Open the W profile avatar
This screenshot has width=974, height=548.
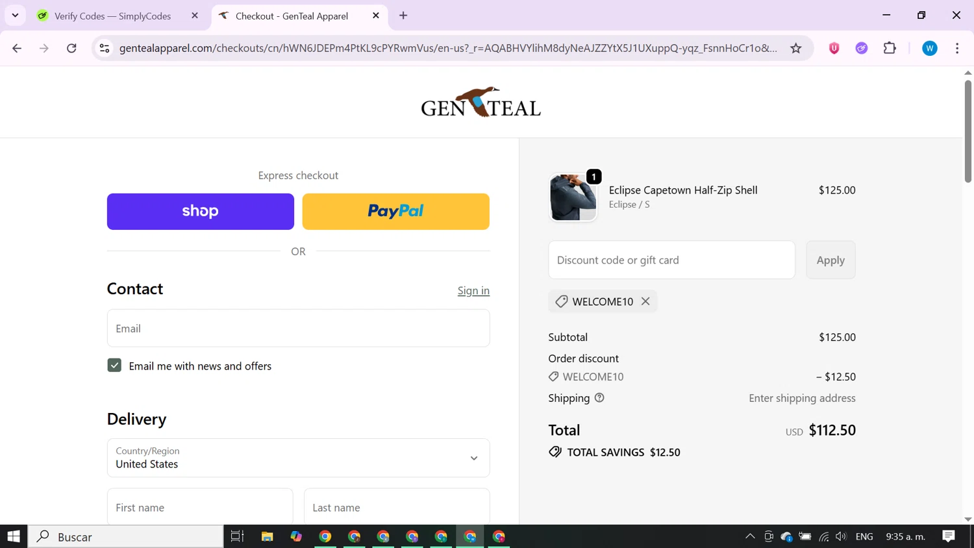(x=930, y=48)
